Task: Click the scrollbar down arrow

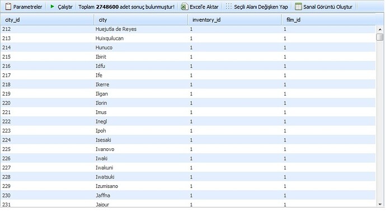Action: [x=380, y=204]
